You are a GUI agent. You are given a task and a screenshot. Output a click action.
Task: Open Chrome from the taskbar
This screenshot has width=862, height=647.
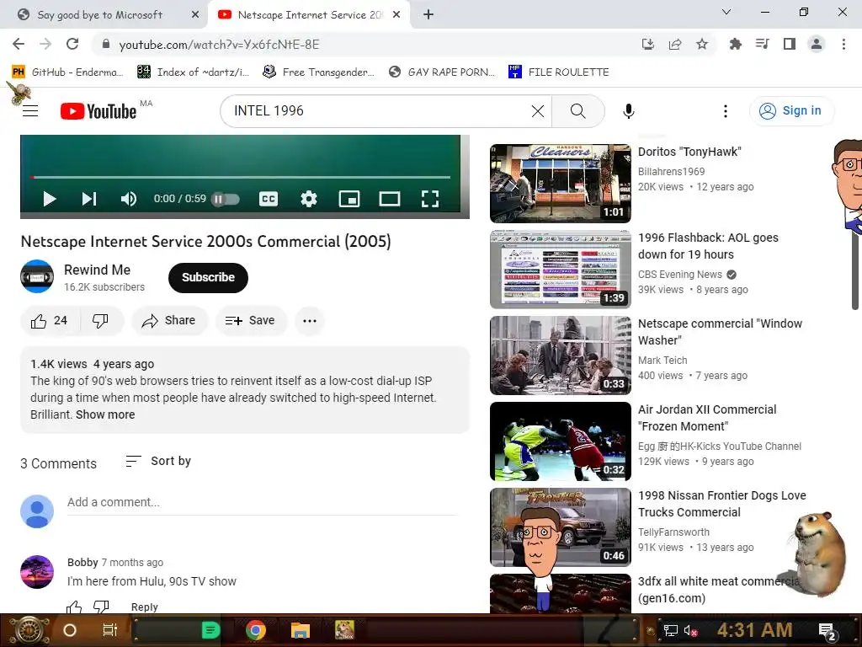click(256, 630)
